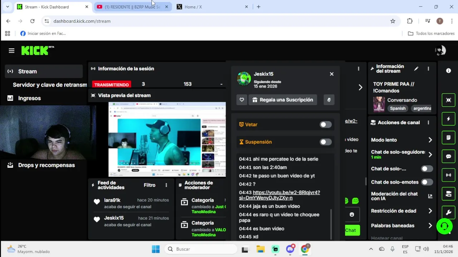The height and width of the screenshot is (257, 458).
Task: Open the Todos los marcadores folder
Action: click(x=431, y=34)
